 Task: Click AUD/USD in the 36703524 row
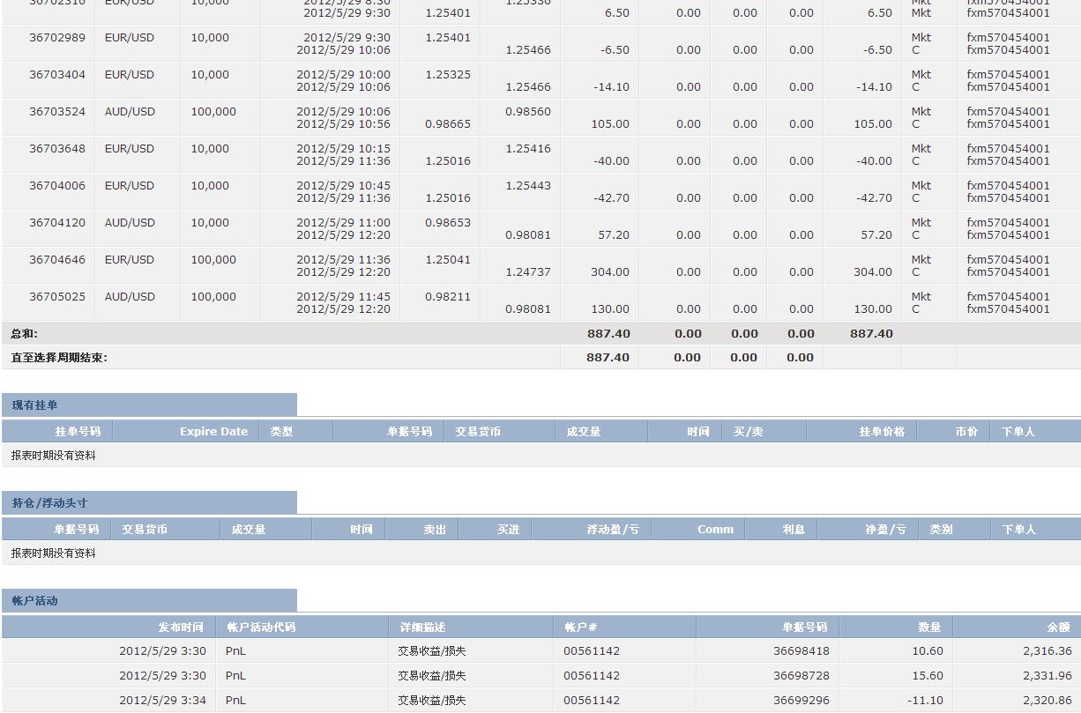tap(130, 112)
